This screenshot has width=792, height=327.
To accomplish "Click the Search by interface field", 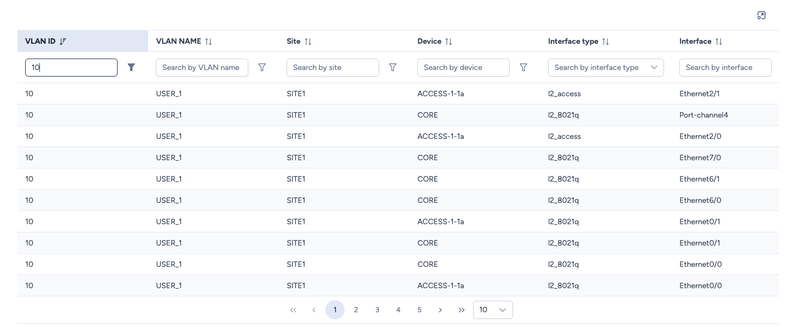I will [x=725, y=67].
